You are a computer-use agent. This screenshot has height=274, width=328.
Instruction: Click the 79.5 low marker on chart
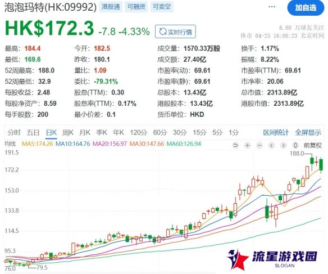coord(42,267)
